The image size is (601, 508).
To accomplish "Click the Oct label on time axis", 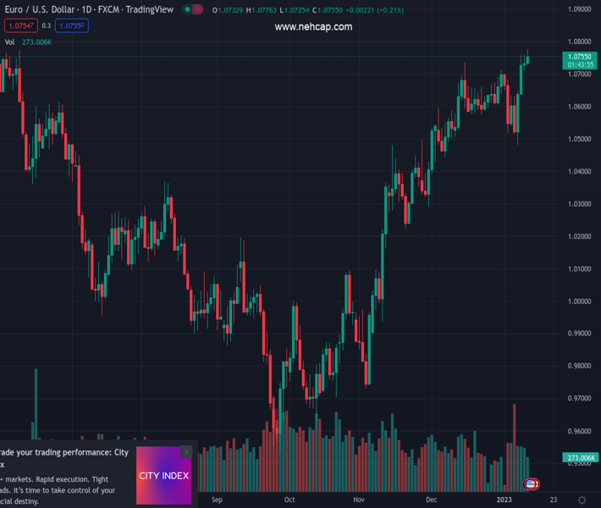I will pyautogui.click(x=290, y=500).
